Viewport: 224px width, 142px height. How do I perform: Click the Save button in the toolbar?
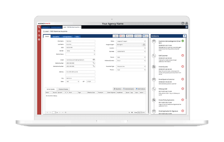[x=145, y=36]
